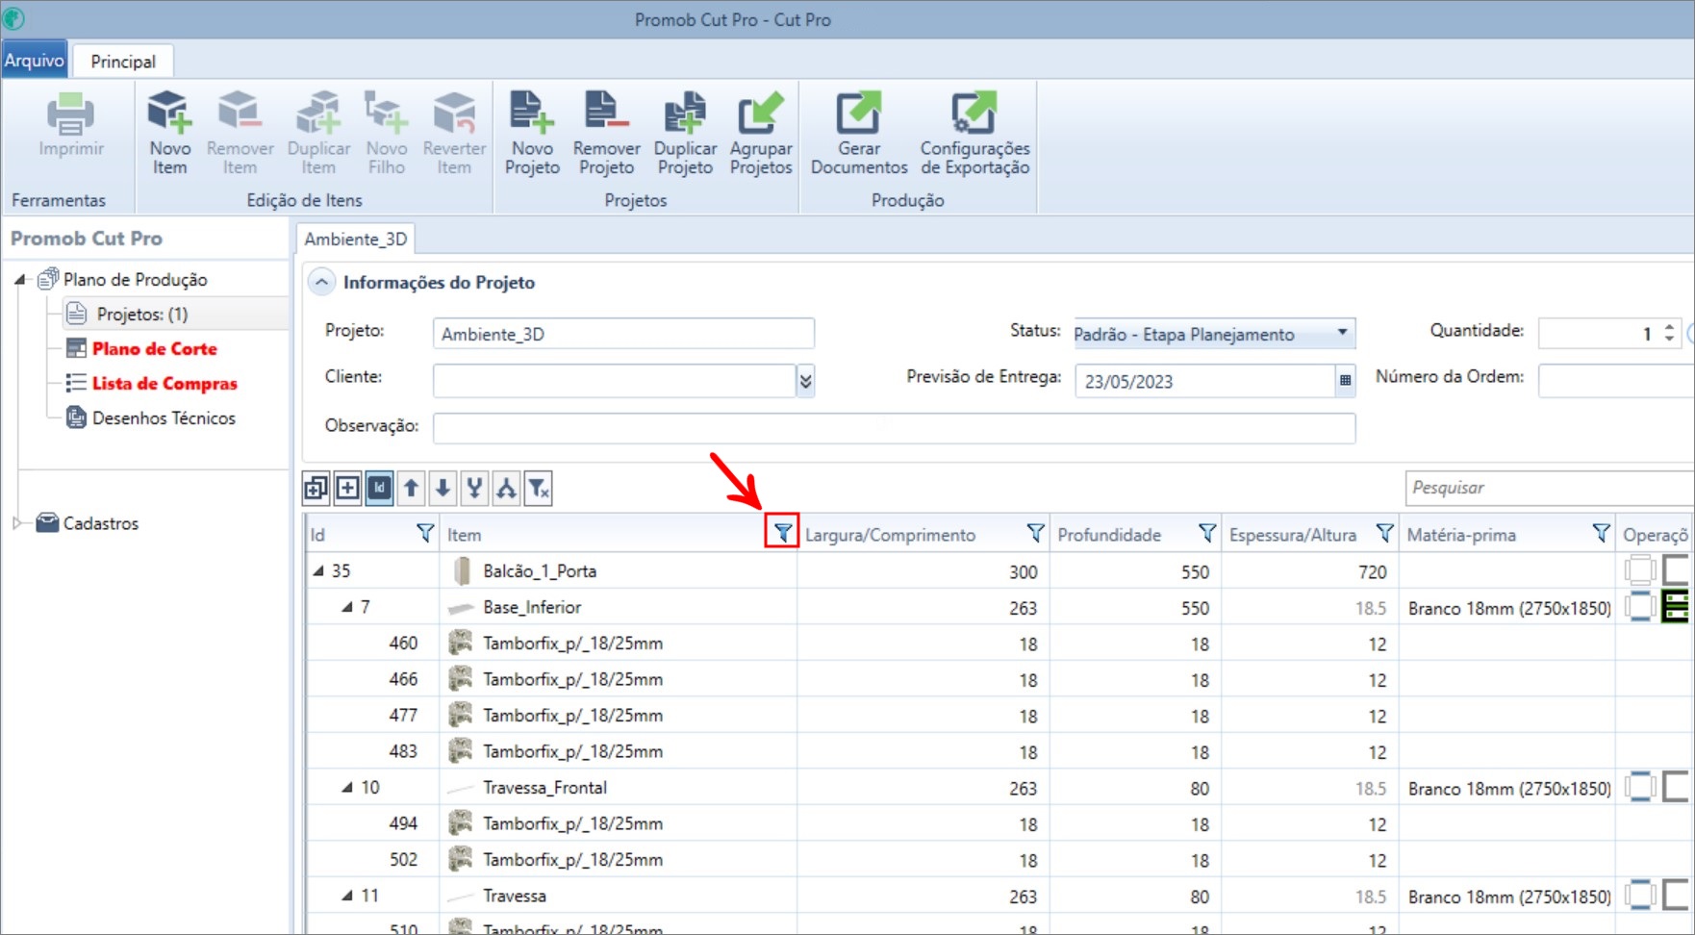Collapse row 11 Travessa
The width and height of the screenshot is (1695, 935).
346,896
